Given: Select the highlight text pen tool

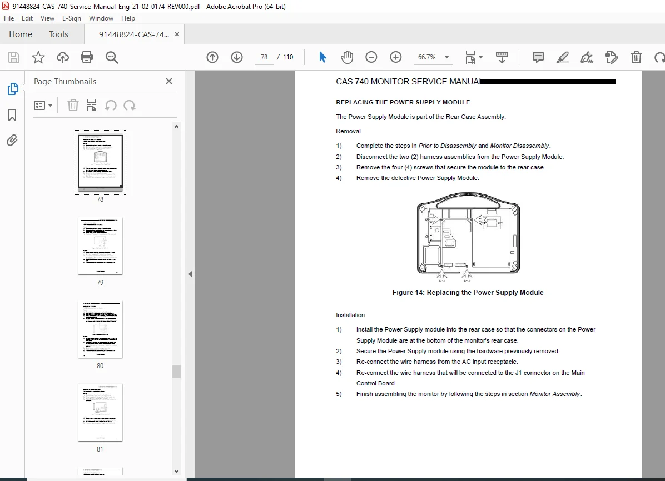Looking at the screenshot, I should point(562,57).
